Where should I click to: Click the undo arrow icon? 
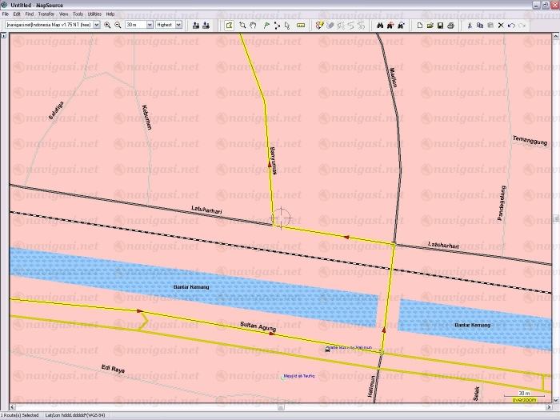pos(511,25)
